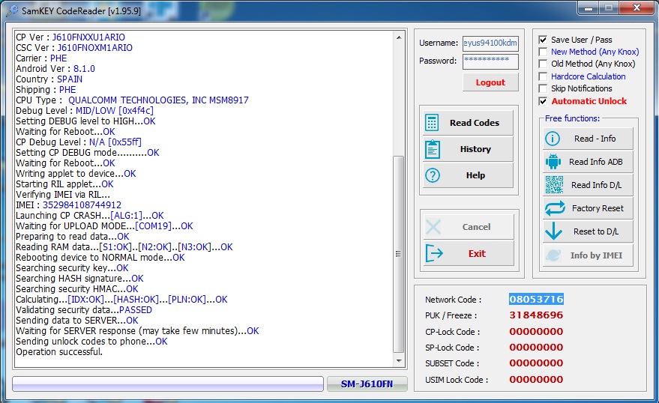Click the Carrier value PHE
The width and height of the screenshot is (659, 403).
pos(58,58)
